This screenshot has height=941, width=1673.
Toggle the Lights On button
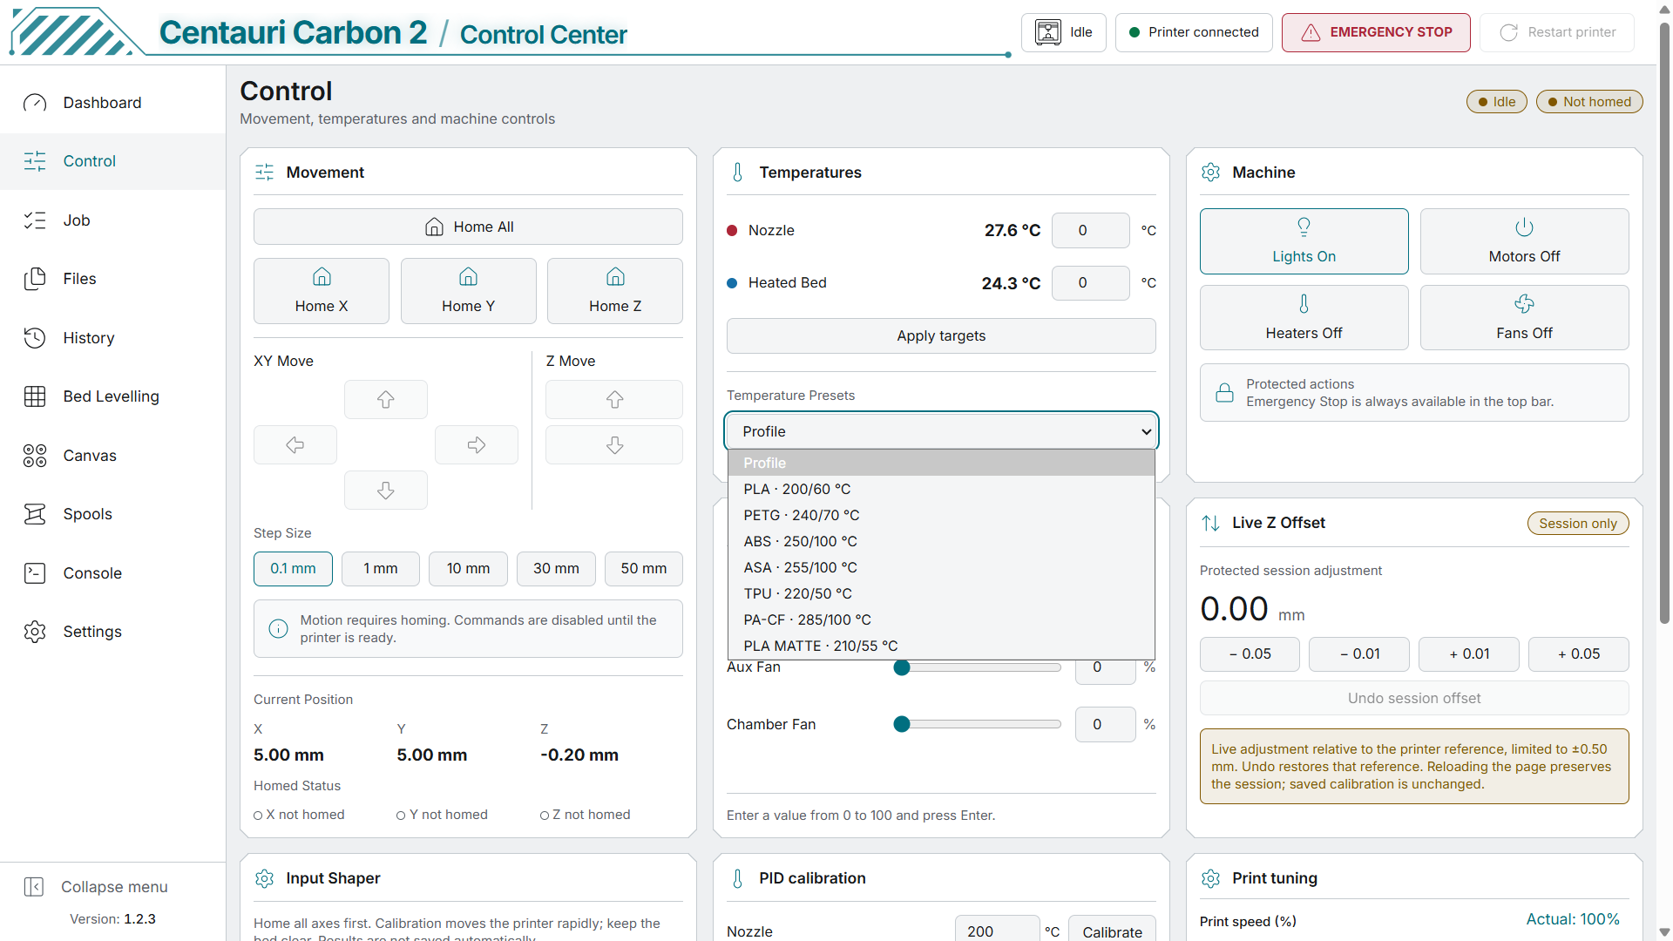pyautogui.click(x=1304, y=241)
